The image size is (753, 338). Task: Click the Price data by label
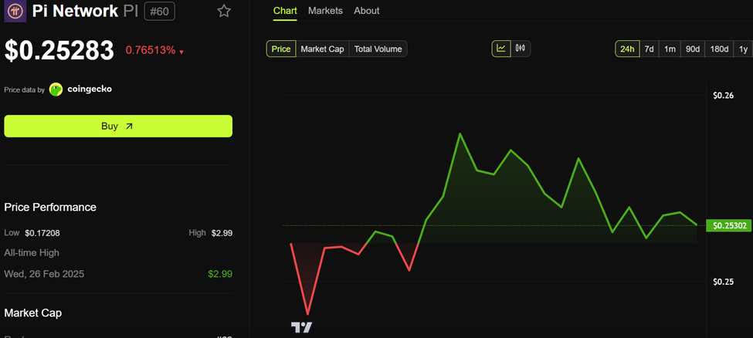click(25, 90)
